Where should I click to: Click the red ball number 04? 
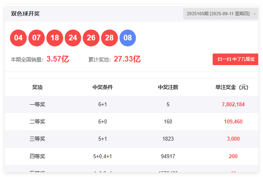[x=18, y=38]
